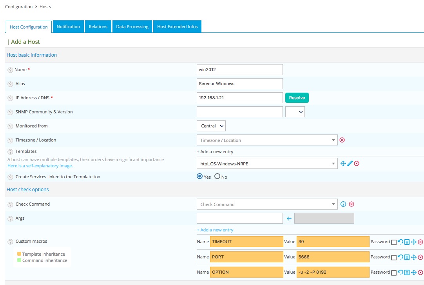Screen dimensions: 424x285
Task: Click the edit pencil icon for htpl_OS-Windows-NRPE template
Action: (x=350, y=163)
